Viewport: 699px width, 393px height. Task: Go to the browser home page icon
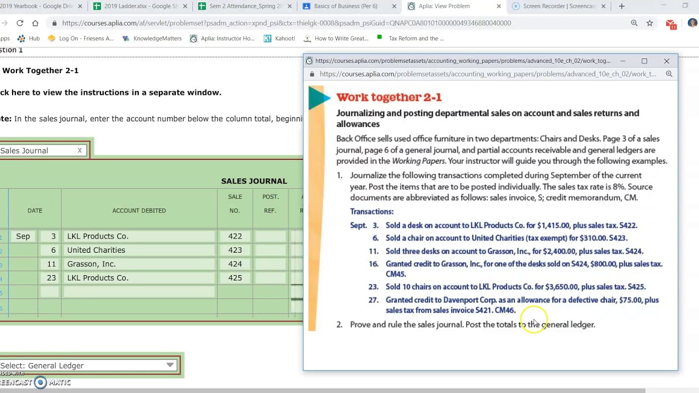(x=35, y=23)
